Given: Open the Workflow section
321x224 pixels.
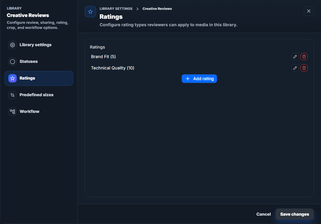Looking at the screenshot, I should [x=39, y=111].
